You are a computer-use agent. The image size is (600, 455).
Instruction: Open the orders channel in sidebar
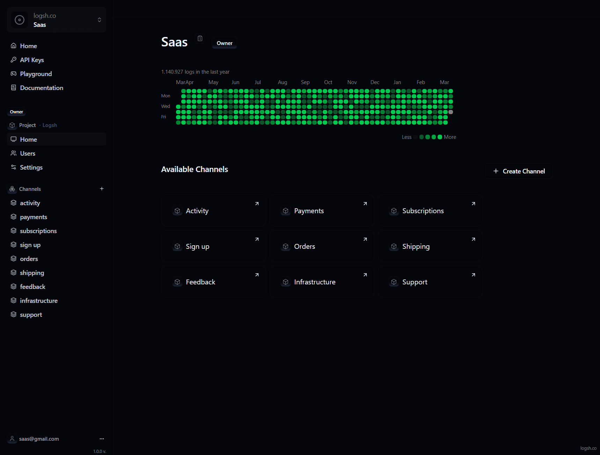coord(57,259)
